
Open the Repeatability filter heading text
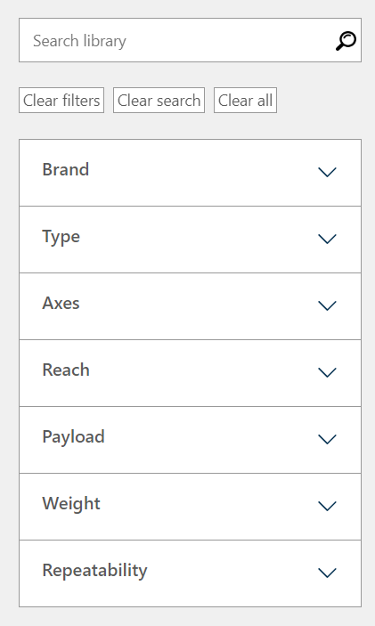(x=94, y=571)
